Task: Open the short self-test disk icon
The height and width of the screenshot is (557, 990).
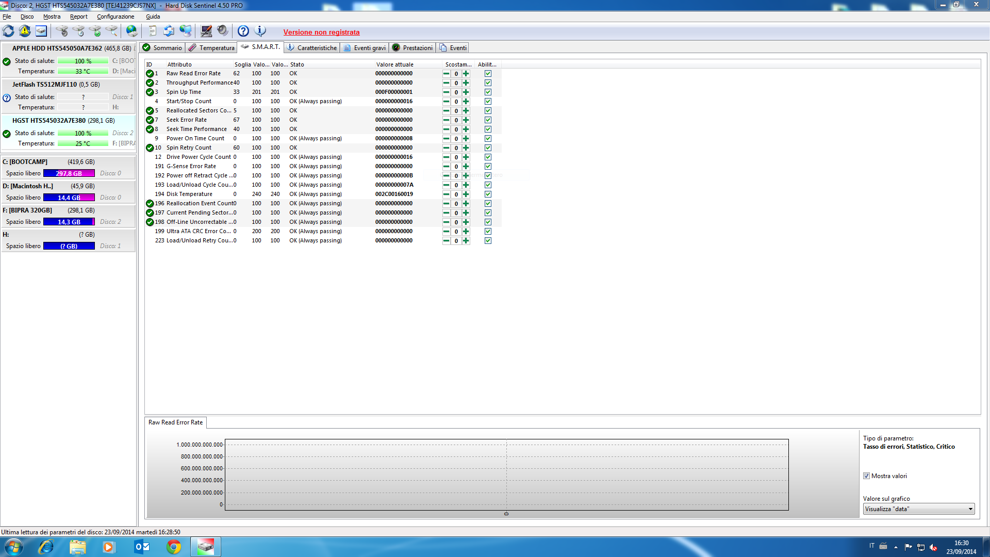Action: pyautogui.click(x=62, y=31)
